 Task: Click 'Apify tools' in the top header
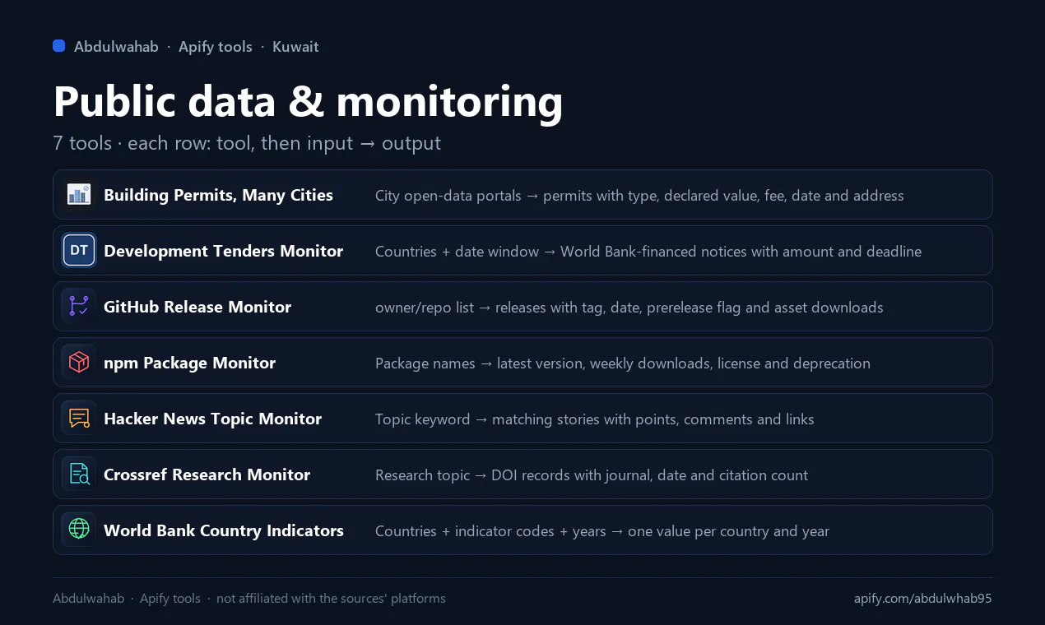(216, 47)
